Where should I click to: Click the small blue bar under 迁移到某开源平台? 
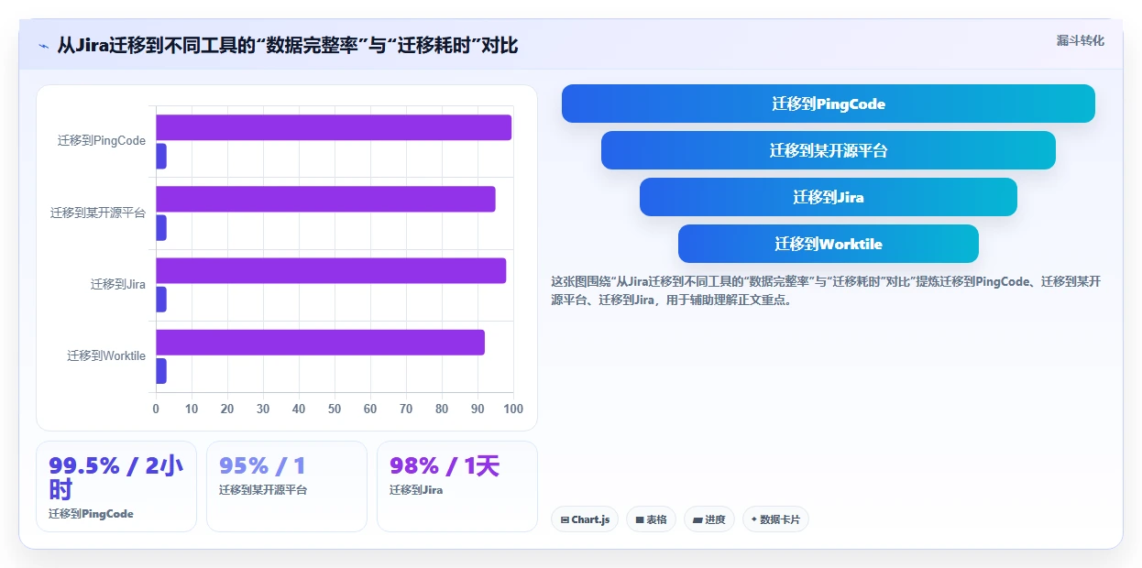click(x=161, y=227)
